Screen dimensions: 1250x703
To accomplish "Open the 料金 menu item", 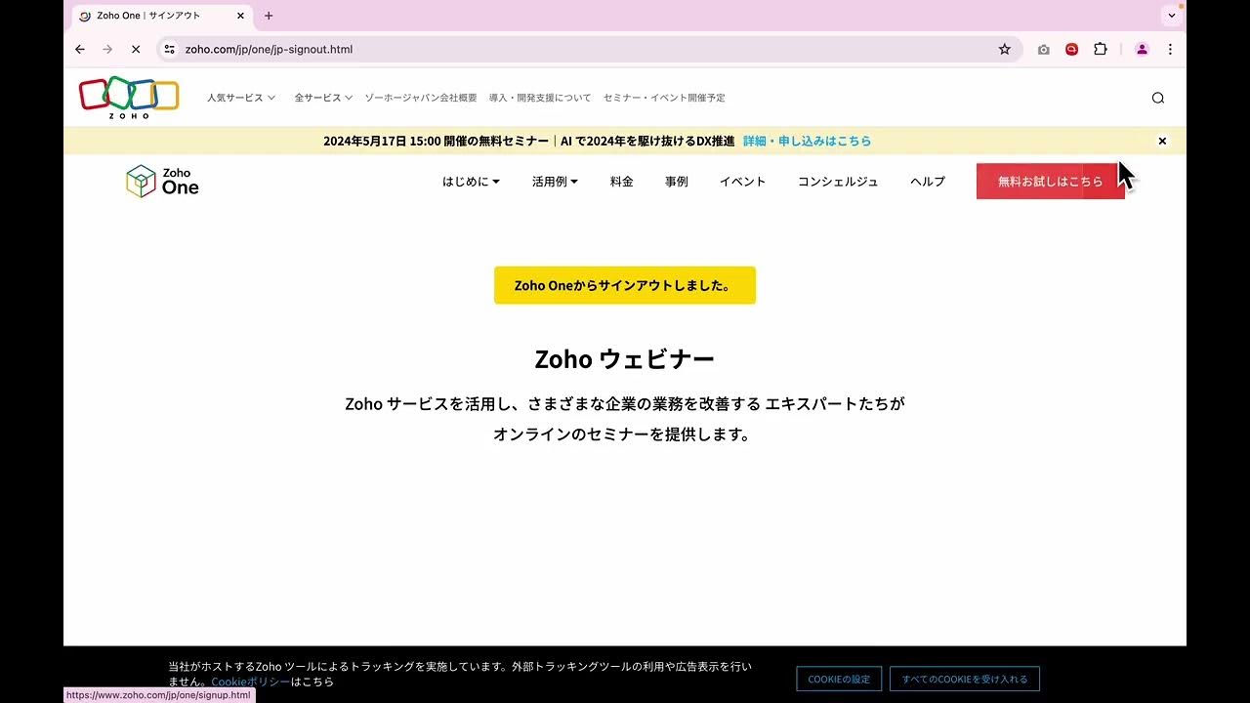I will [622, 182].
